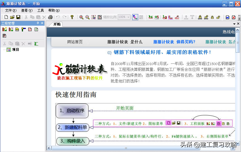Click the vertical scrollbar up arrow
The height and width of the screenshot is (152, 241).
tap(238, 30)
